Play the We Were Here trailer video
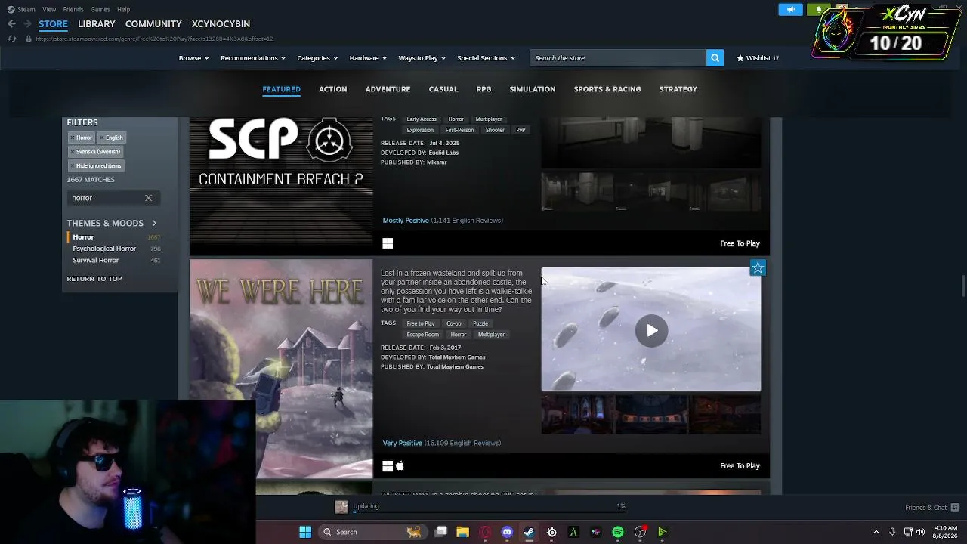Screen dimensions: 967x544 pyautogui.click(x=651, y=330)
